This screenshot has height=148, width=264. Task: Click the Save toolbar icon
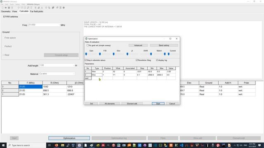pyautogui.click(x=9, y=8)
